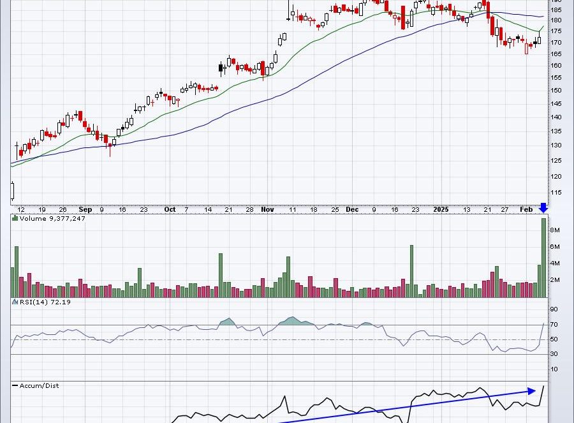Select the 'Accum/Dist' indicator label

(39, 385)
